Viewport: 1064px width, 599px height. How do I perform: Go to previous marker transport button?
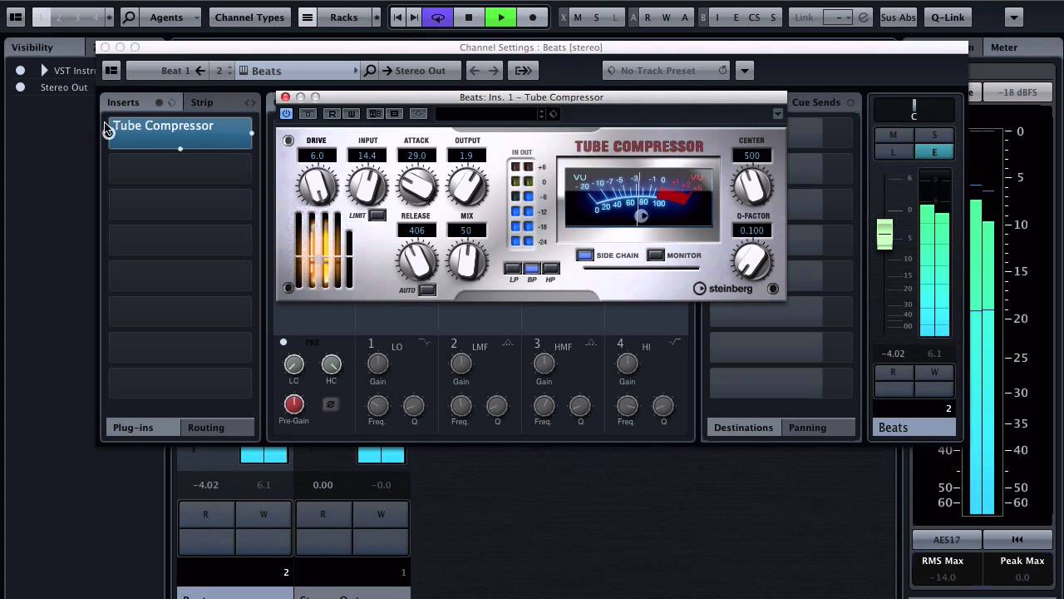(x=397, y=17)
